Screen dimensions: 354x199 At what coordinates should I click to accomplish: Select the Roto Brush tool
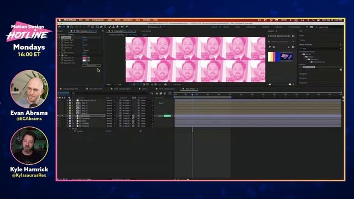(122, 27)
